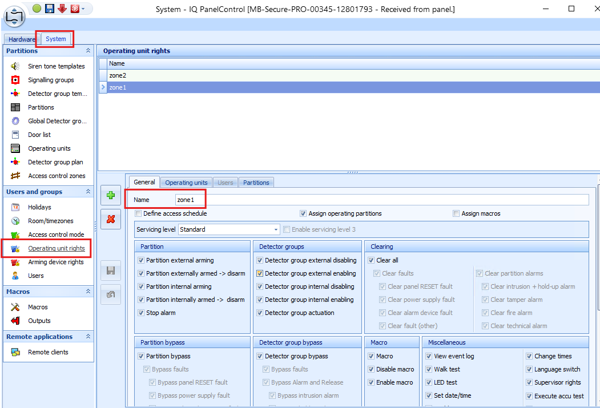Toggle the Supervisor rights checkbox
The height and width of the screenshot is (408, 600).
[529, 382]
